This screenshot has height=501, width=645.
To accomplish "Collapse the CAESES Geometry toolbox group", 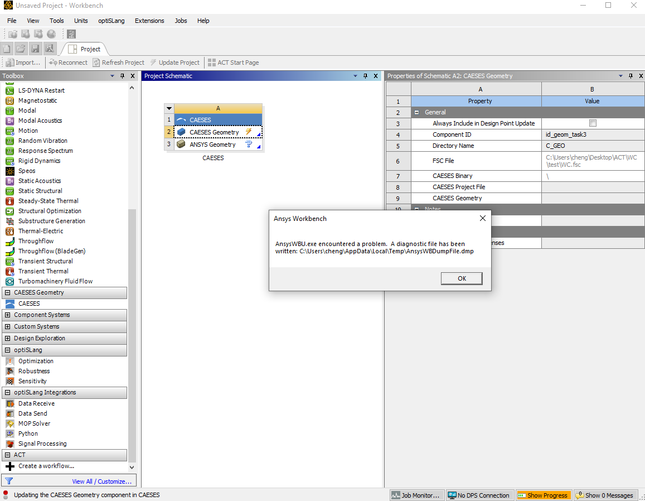I will coord(7,293).
